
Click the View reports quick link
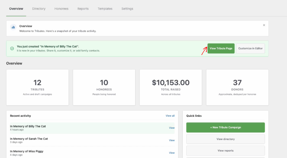point(225,150)
